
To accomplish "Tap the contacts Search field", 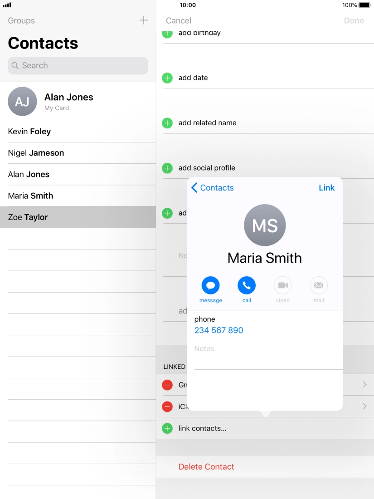I will [x=78, y=66].
